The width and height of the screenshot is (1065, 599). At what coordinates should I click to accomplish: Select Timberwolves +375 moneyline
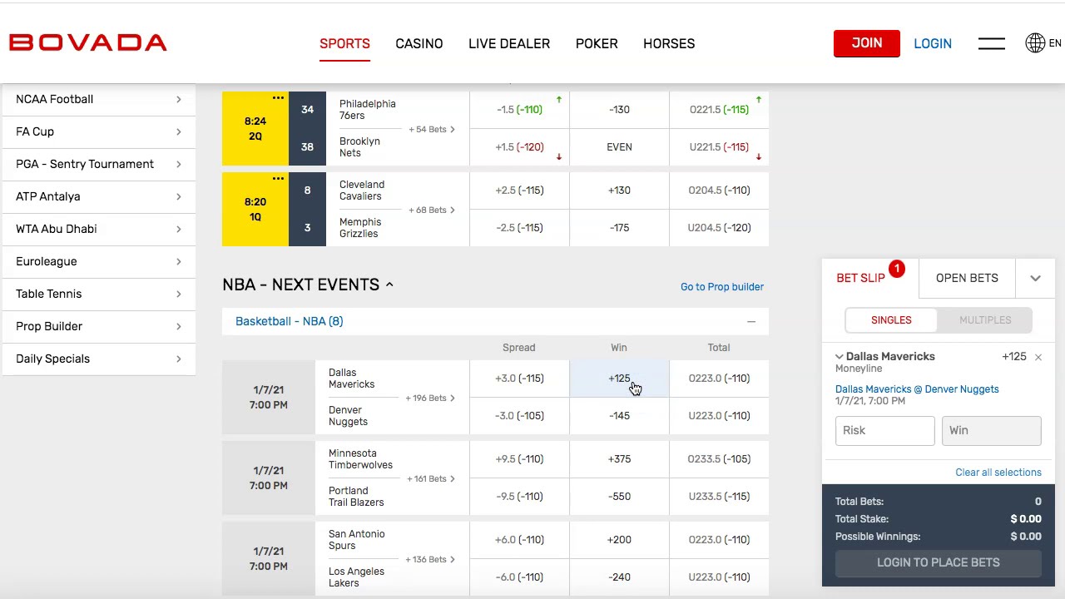619,459
